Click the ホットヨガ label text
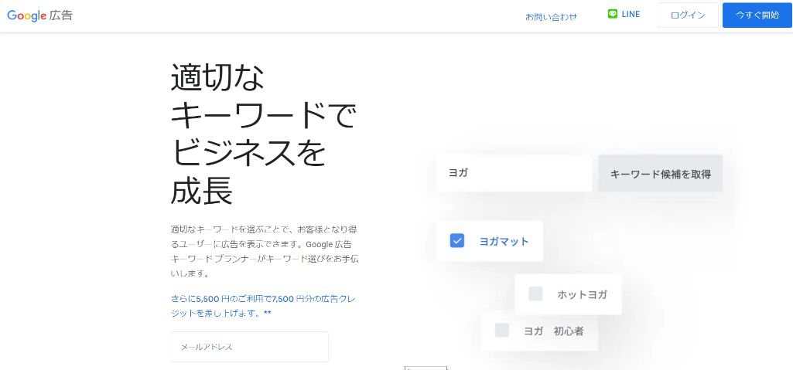 pyautogui.click(x=582, y=294)
